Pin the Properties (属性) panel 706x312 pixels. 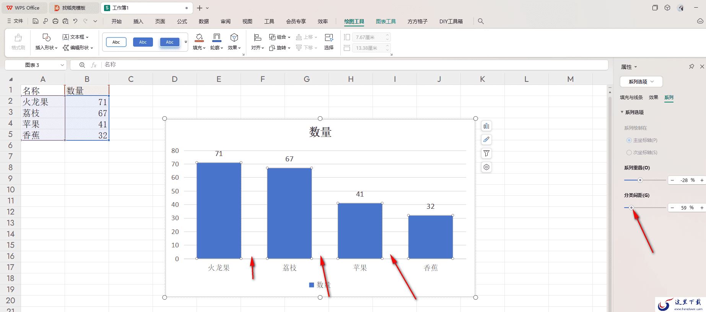point(691,67)
